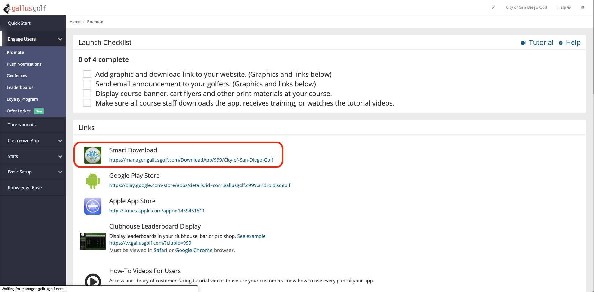Image resolution: width=594 pixels, height=292 pixels.
Task: Open City of San Diego Golf account menu
Action: coord(526,7)
